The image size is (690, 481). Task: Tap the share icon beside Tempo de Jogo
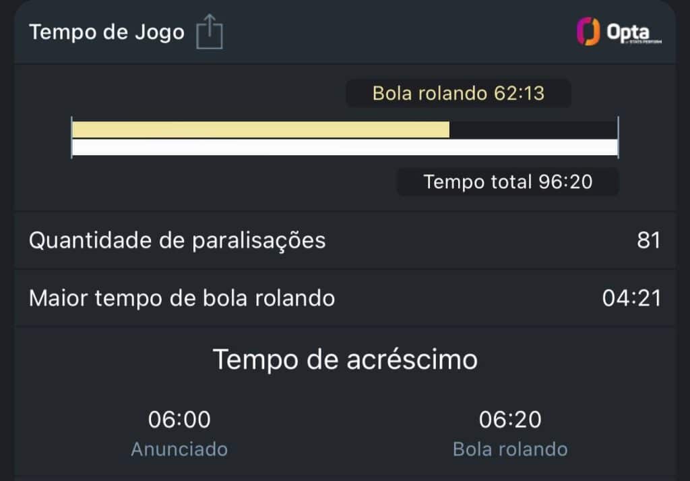210,33
